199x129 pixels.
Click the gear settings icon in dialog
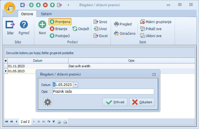(48, 102)
